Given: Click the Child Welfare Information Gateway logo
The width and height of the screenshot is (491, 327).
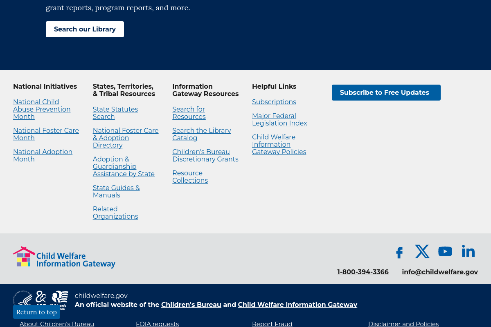Looking at the screenshot, I should pos(64,257).
